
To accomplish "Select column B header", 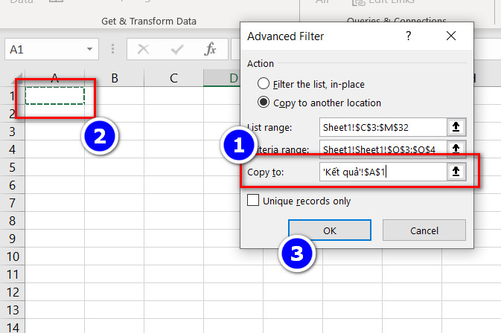I will click(x=115, y=78).
